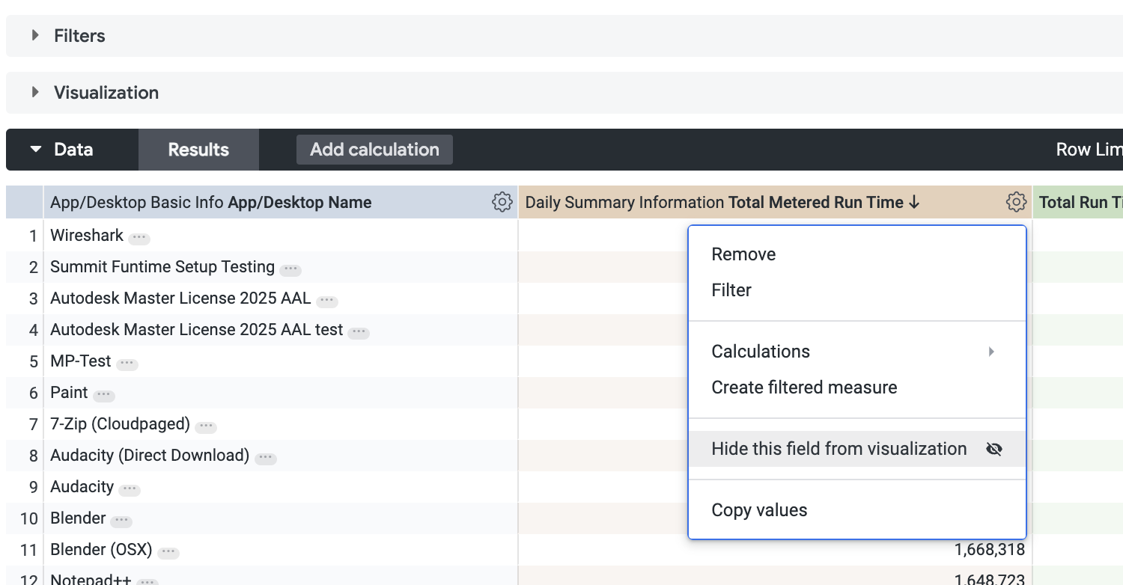Screen dimensions: 1123x585
Task: Sort by Total Metered Run Time header
Action: tap(815, 202)
